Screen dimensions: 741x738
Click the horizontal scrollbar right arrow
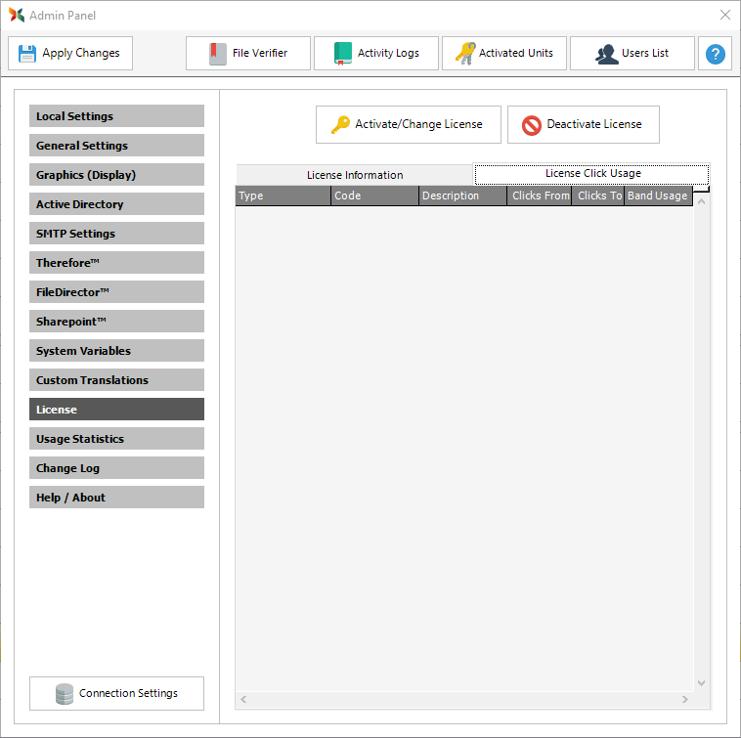click(x=685, y=700)
